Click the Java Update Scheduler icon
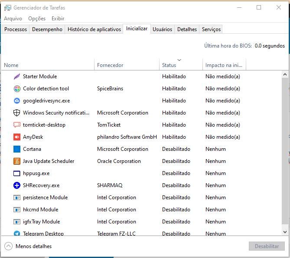The height and width of the screenshot is (258, 290). [17, 161]
